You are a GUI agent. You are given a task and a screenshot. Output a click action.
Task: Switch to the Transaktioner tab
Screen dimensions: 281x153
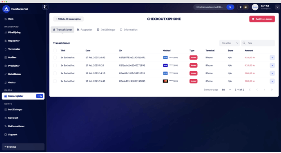coord(62,30)
